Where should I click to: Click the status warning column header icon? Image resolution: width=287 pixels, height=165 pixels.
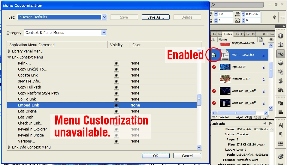click(213, 40)
